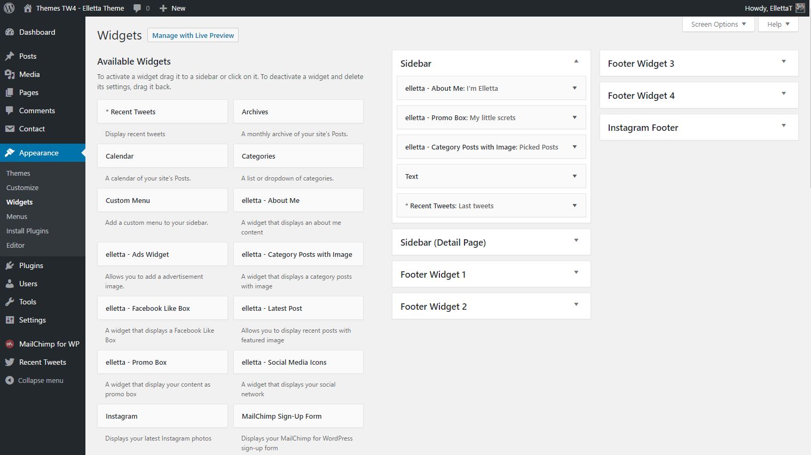This screenshot has width=811, height=455.
Task: Expand the Footer Widget 1 area
Action: point(576,272)
